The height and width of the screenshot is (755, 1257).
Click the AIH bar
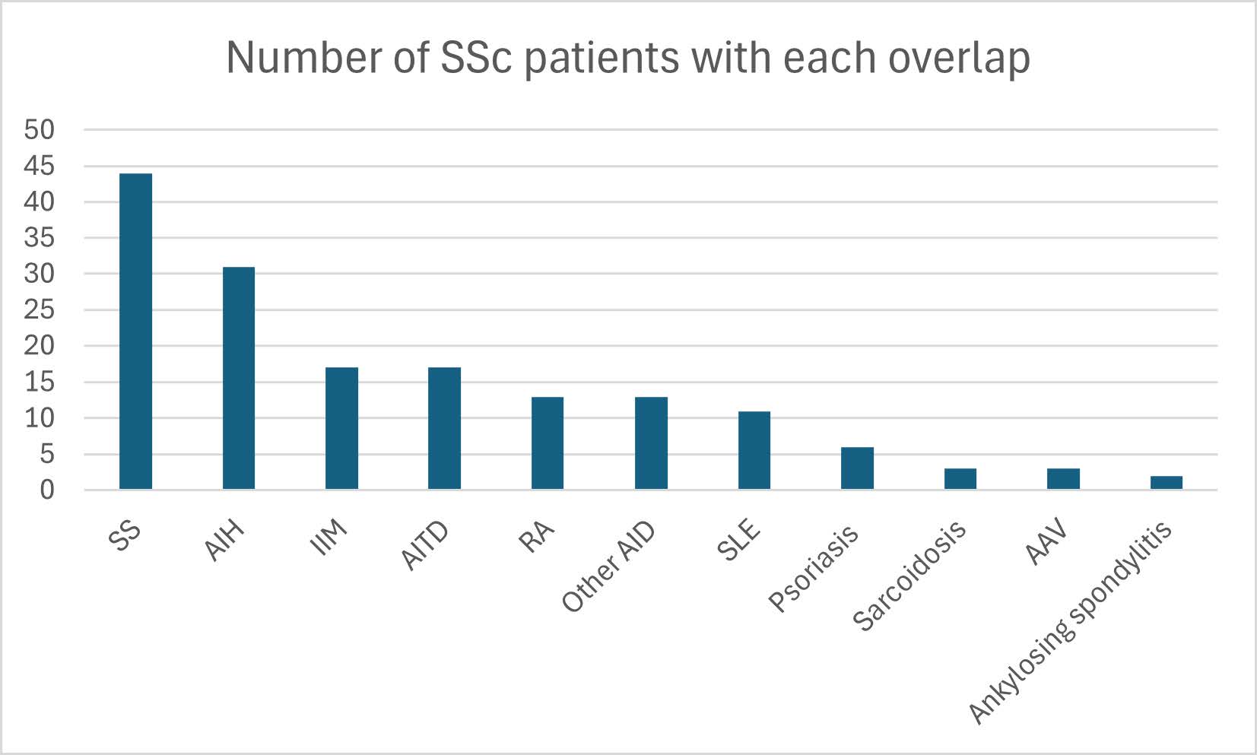click(239, 378)
